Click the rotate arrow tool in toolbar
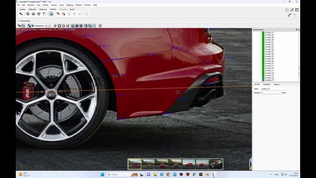 coord(44,14)
